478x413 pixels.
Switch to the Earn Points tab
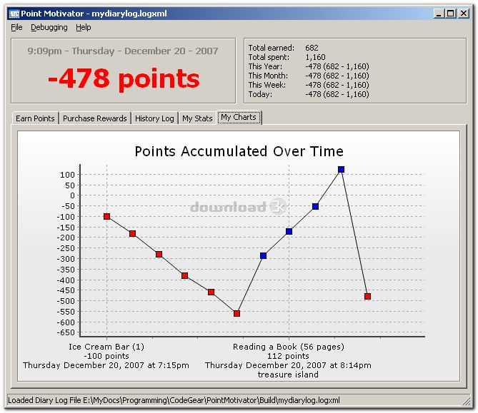pos(35,118)
